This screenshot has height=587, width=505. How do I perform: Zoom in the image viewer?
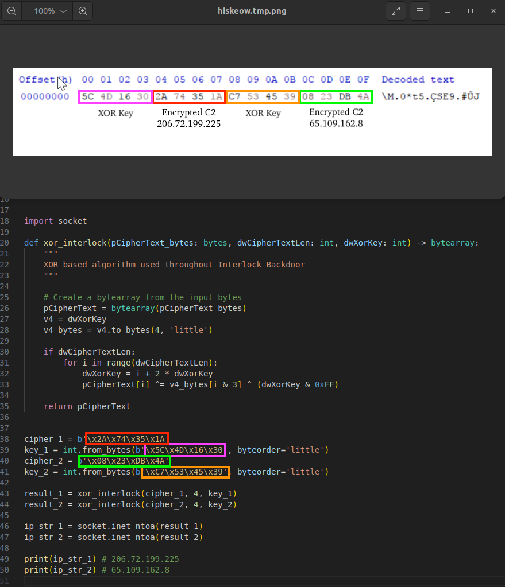[83, 11]
